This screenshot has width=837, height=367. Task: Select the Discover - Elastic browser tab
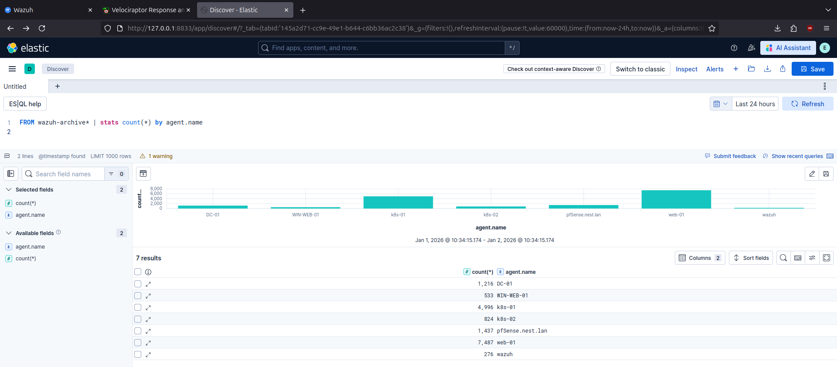245,10
